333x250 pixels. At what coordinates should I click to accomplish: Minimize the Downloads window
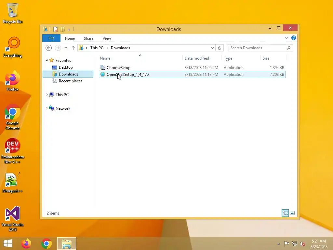[x=270, y=28]
